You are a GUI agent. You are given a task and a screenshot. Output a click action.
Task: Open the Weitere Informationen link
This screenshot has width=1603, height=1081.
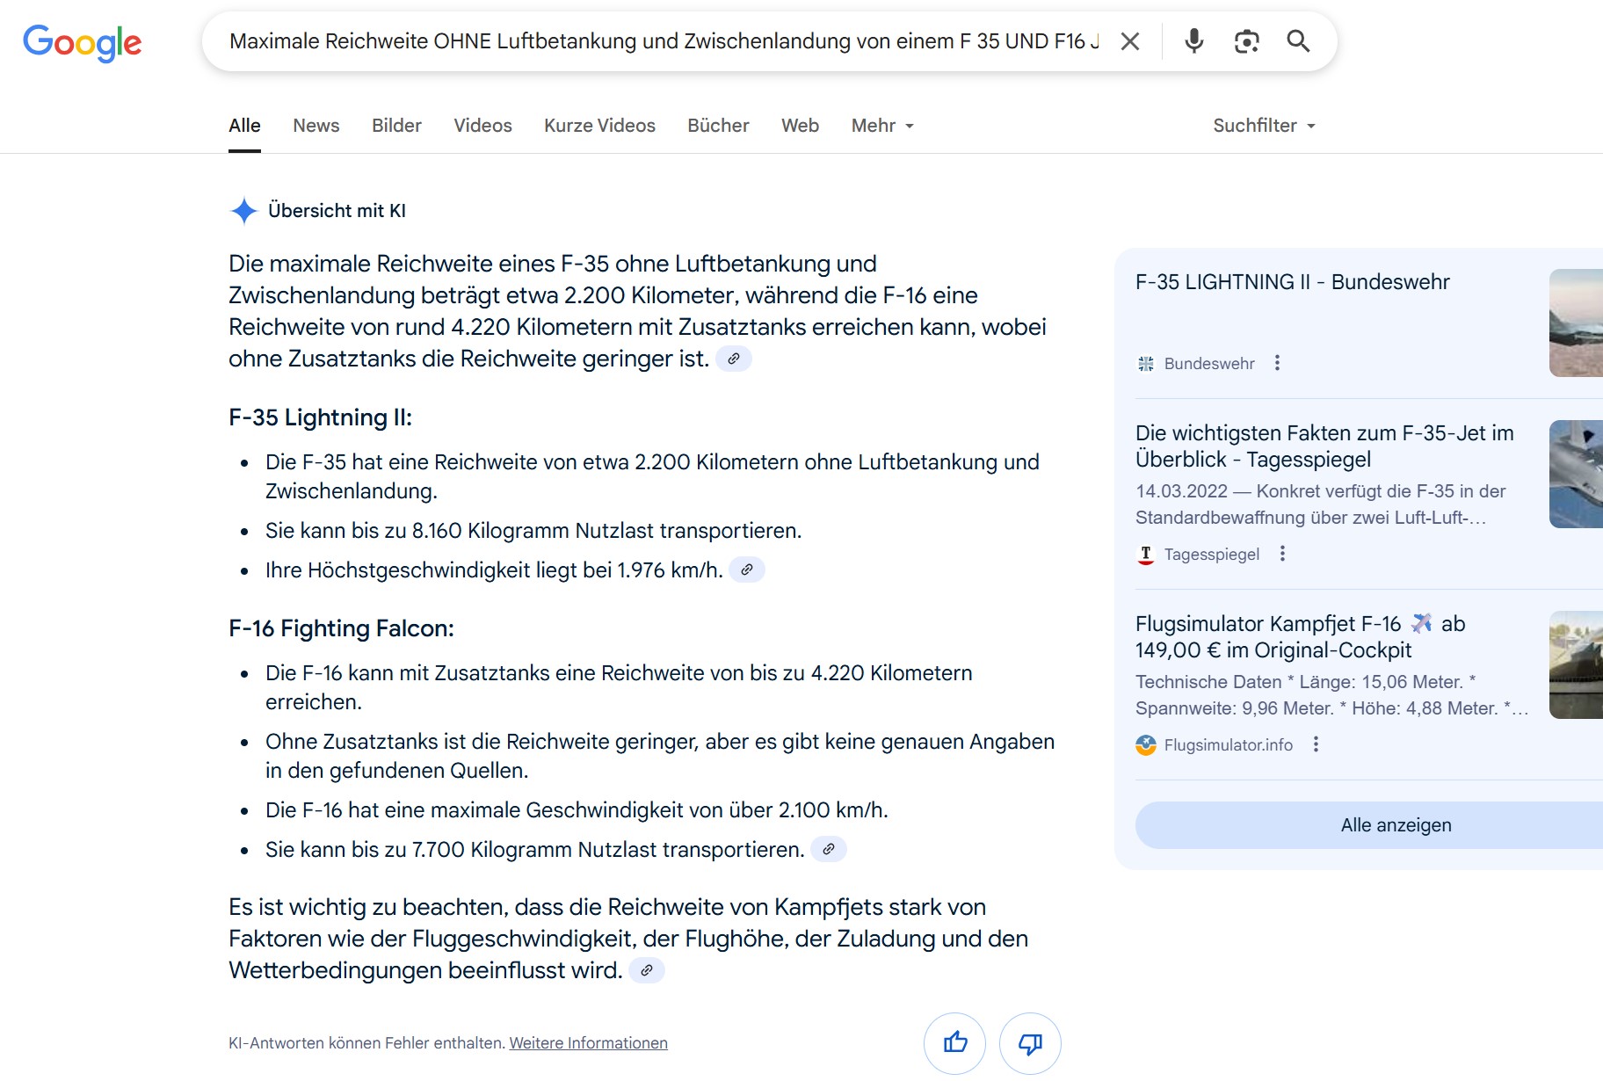[x=588, y=1043]
